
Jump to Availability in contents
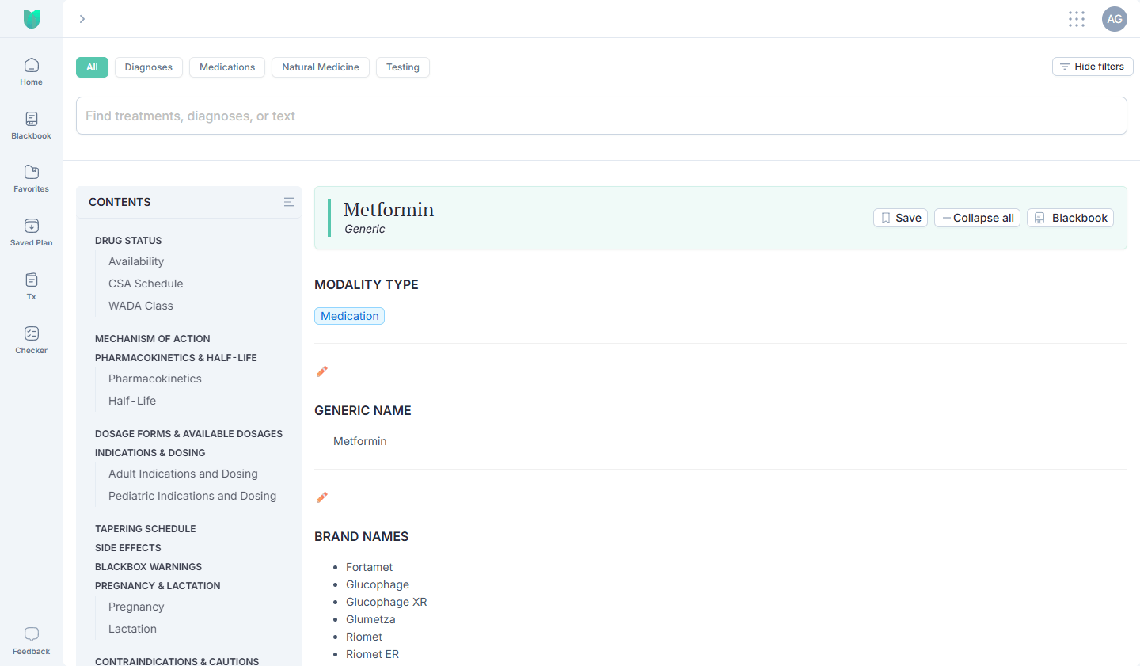pyautogui.click(x=136, y=261)
